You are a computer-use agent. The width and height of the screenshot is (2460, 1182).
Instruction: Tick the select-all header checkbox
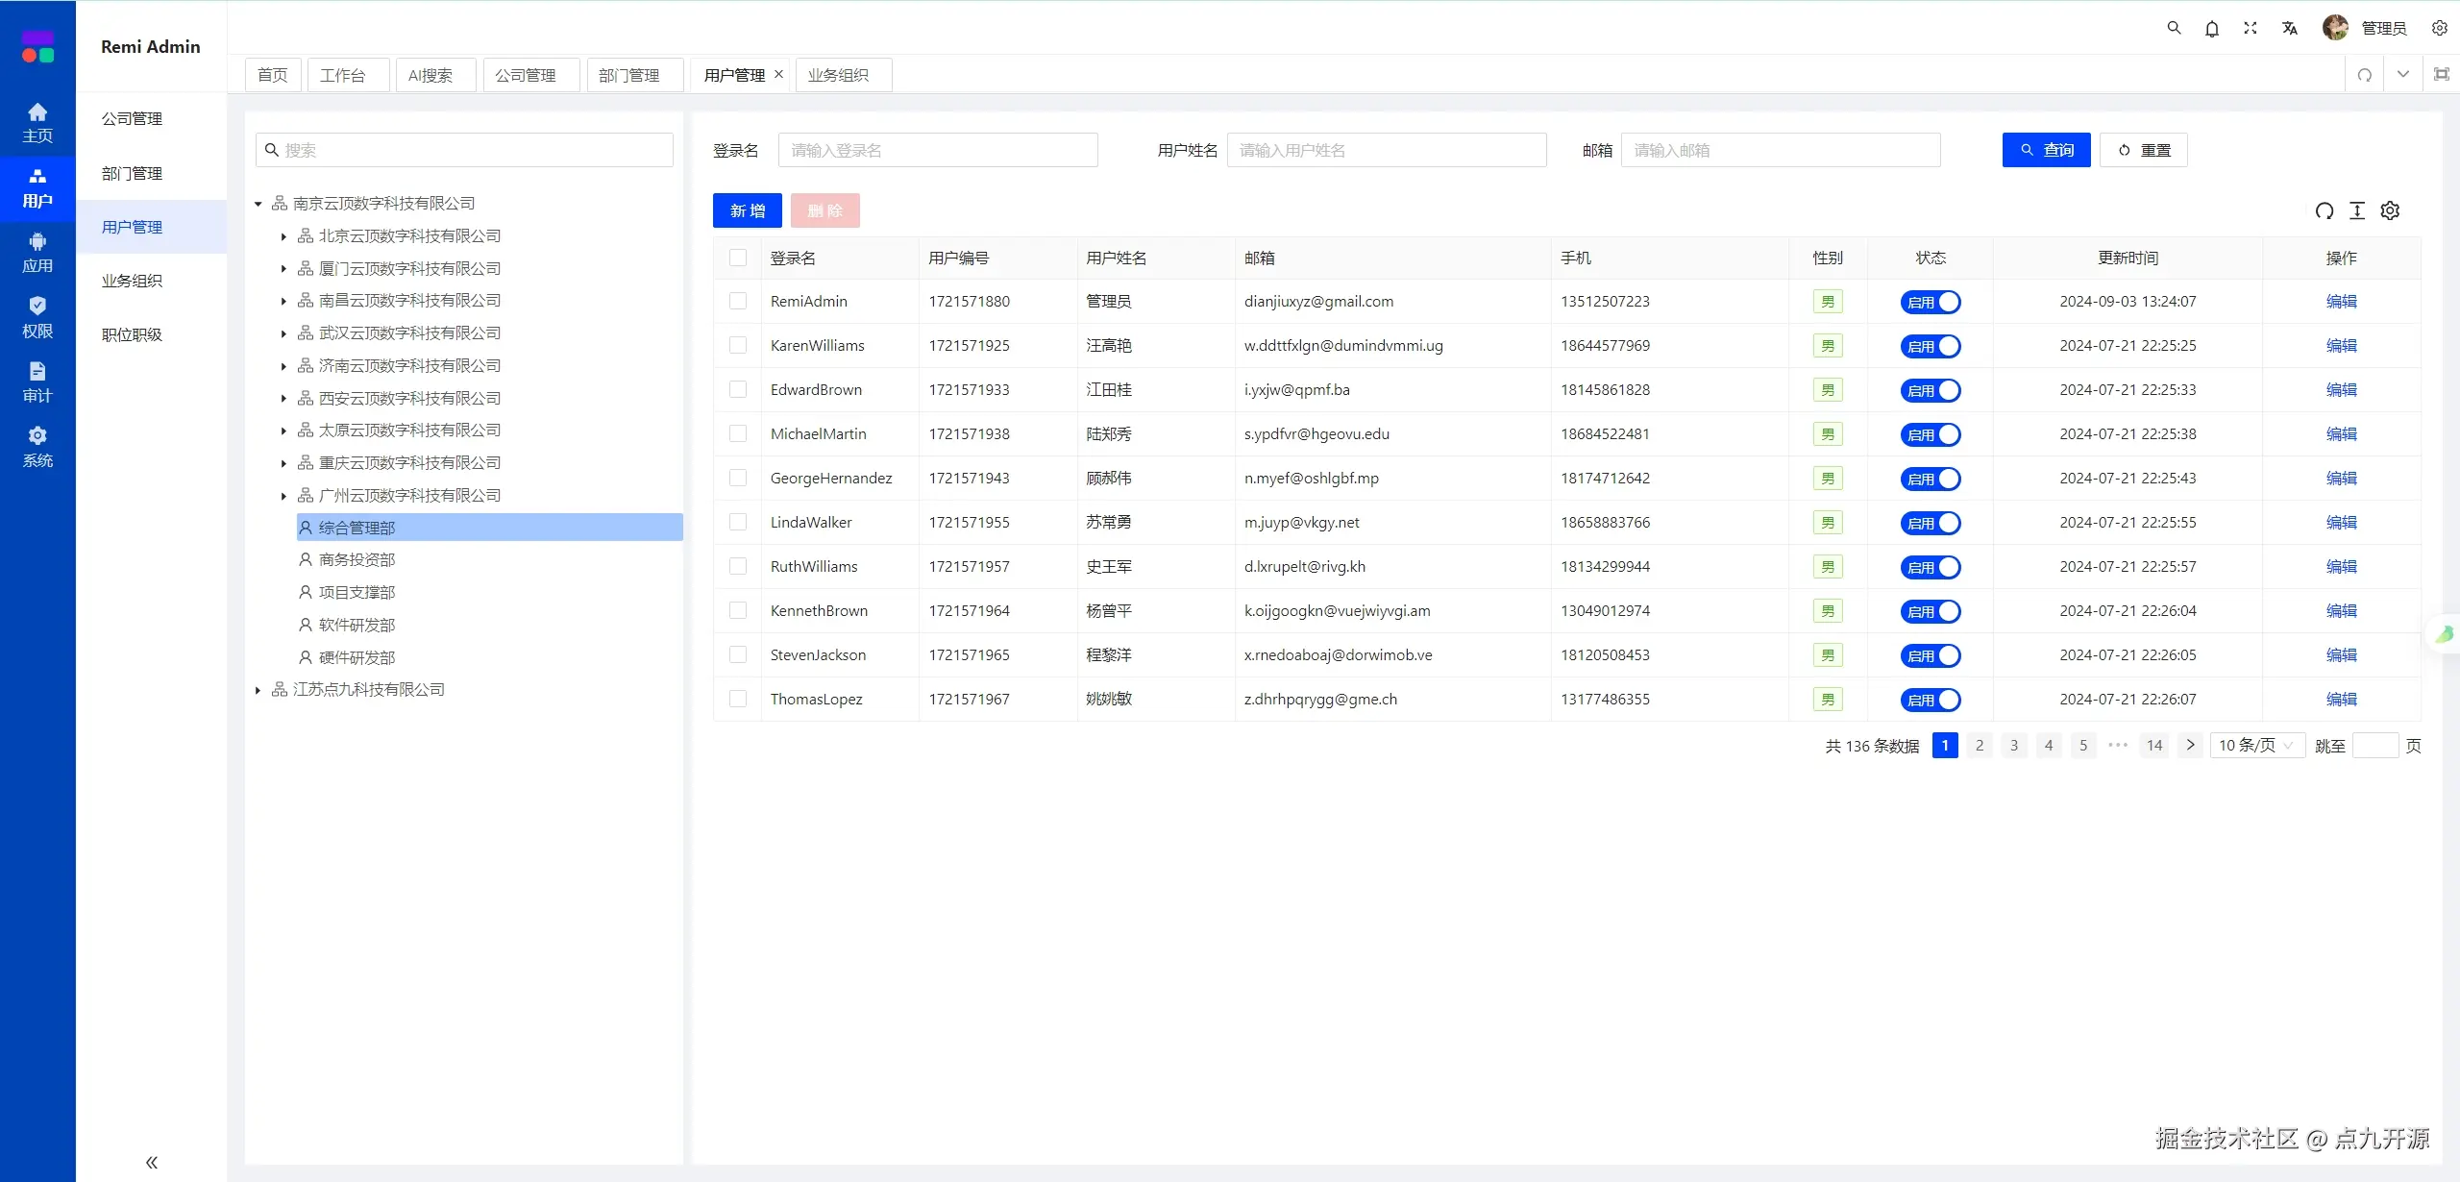pos(738,258)
